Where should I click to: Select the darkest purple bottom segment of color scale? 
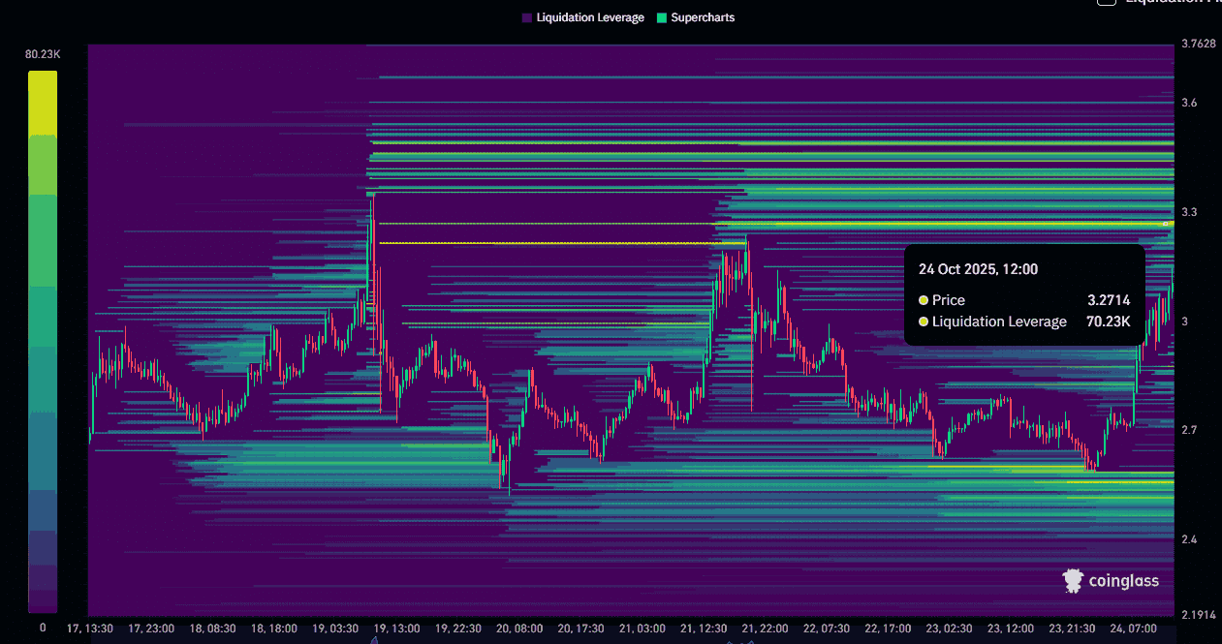click(x=43, y=600)
